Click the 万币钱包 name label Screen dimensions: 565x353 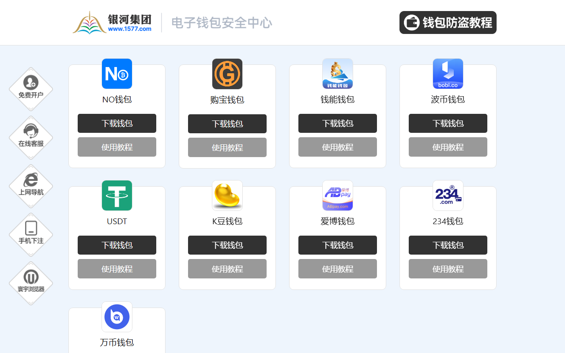[x=117, y=343]
